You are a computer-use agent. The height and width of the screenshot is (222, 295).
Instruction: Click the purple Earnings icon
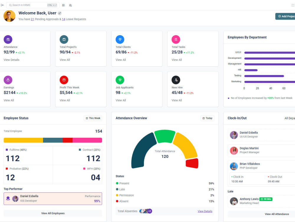click(8, 80)
